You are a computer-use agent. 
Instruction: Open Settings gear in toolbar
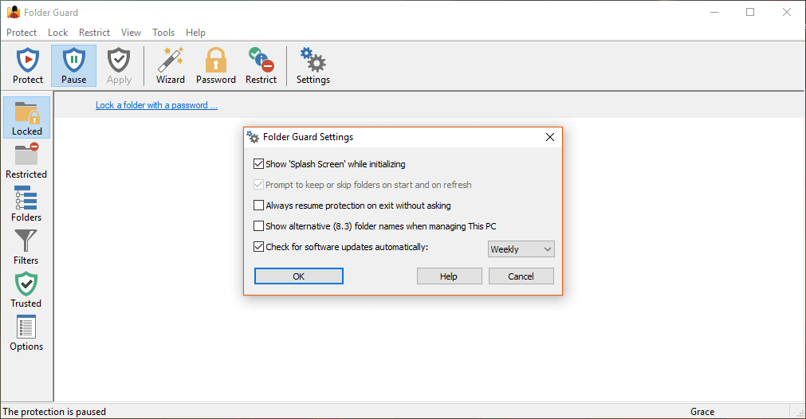(313, 66)
